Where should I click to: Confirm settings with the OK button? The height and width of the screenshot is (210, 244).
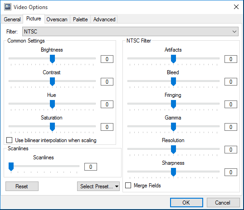tap(186, 203)
